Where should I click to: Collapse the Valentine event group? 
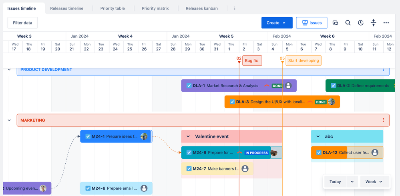coord(188,136)
